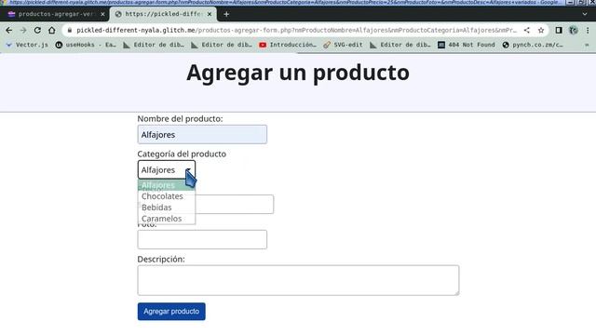The height and width of the screenshot is (335, 596).
Task: Click the Agregar un producto heading
Action: (x=298, y=73)
